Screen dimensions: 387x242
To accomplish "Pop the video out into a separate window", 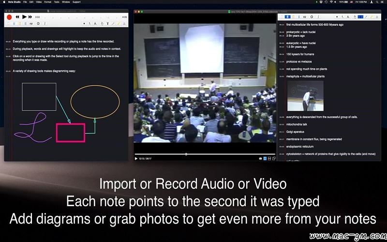I will click(x=274, y=159).
